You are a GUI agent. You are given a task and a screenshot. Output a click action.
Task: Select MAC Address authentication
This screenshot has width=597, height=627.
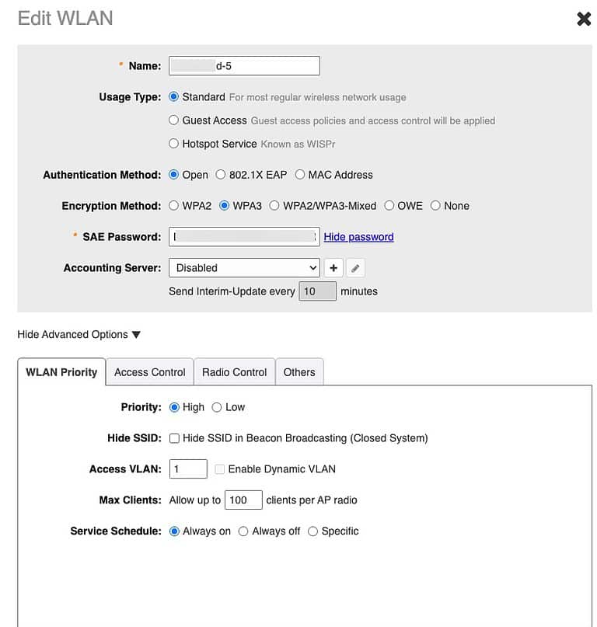(x=301, y=175)
